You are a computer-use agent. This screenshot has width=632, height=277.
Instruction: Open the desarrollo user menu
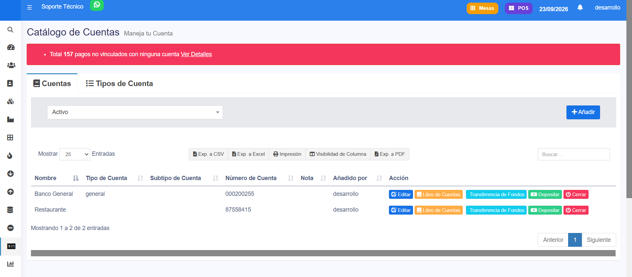[x=607, y=8]
